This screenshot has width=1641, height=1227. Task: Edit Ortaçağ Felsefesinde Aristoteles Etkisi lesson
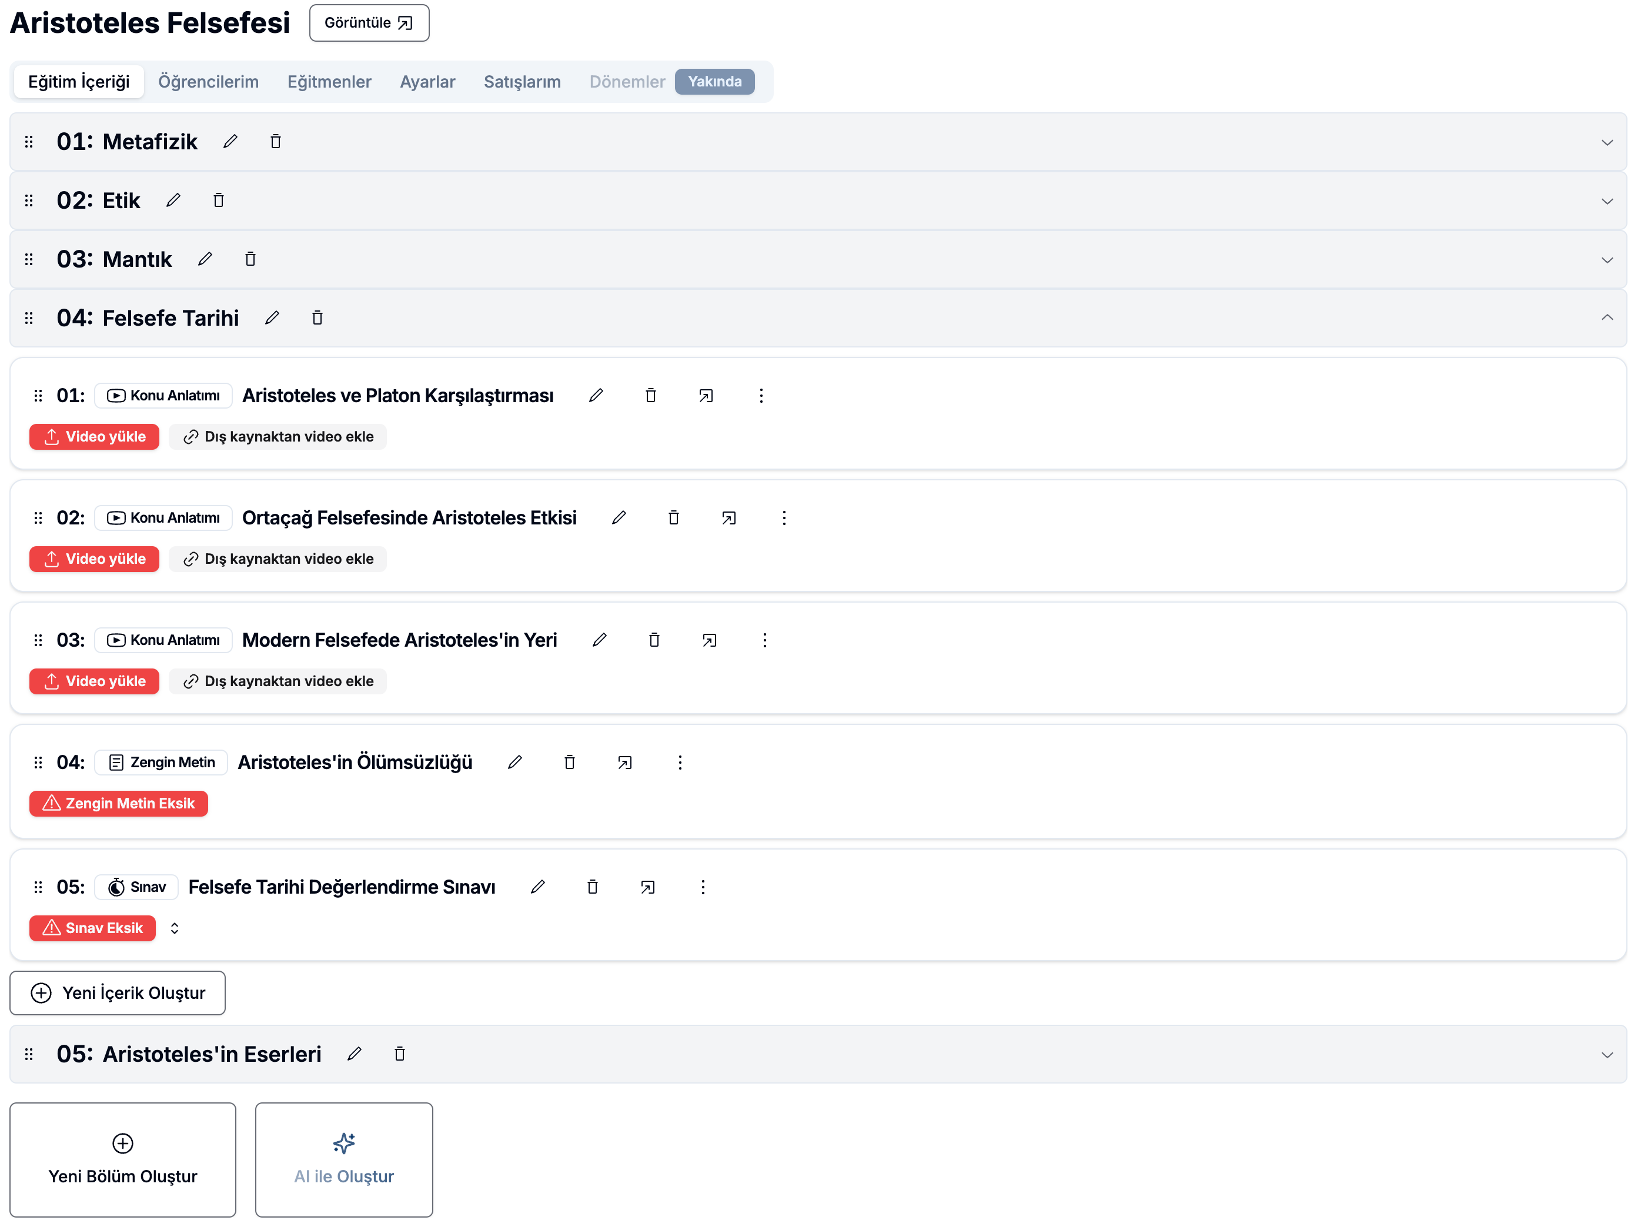619,518
